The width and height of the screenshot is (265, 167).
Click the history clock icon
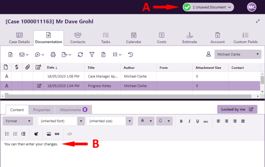130,54
